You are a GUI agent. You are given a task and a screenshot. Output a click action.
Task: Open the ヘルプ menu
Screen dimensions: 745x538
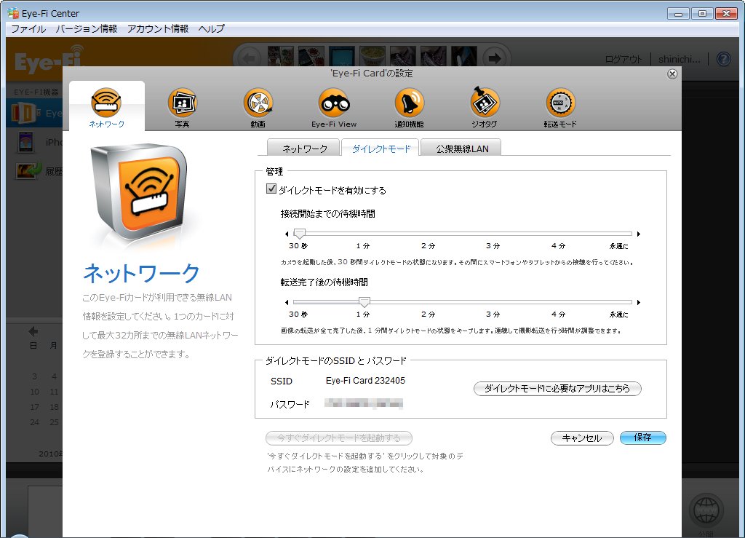[x=212, y=29]
